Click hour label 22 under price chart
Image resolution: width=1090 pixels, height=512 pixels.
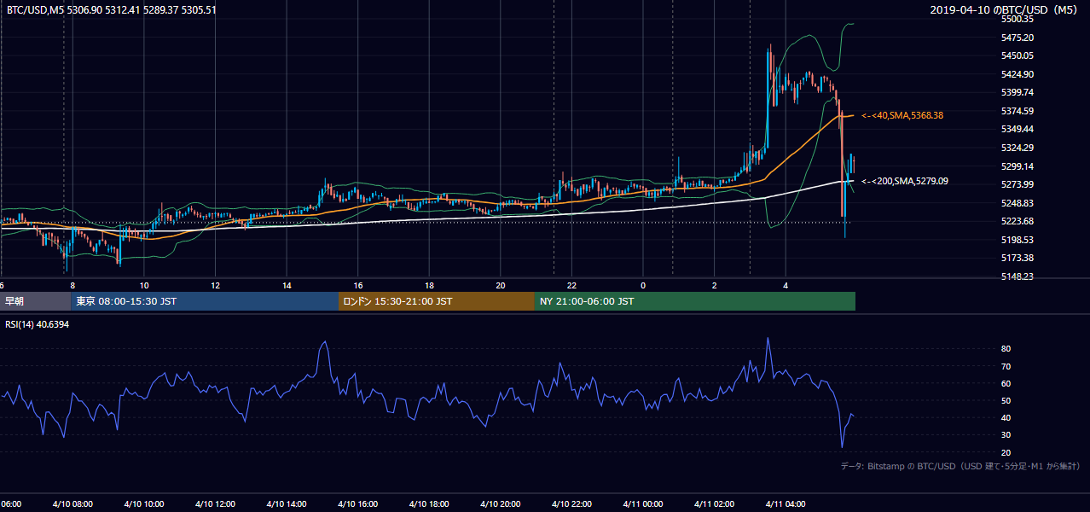(x=571, y=285)
